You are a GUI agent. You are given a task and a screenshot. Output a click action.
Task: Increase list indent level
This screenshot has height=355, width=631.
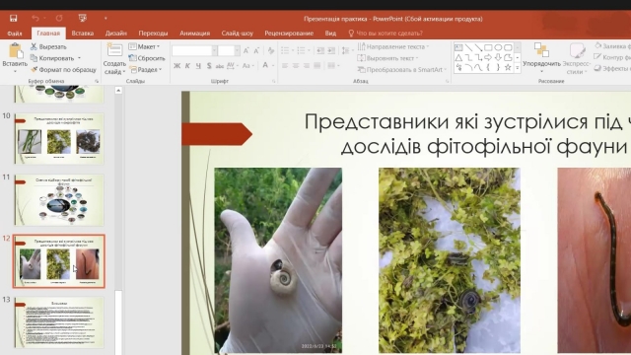click(x=331, y=50)
